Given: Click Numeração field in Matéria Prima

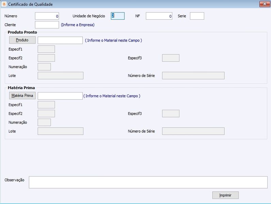Looking at the screenshot, I should [x=44, y=122].
